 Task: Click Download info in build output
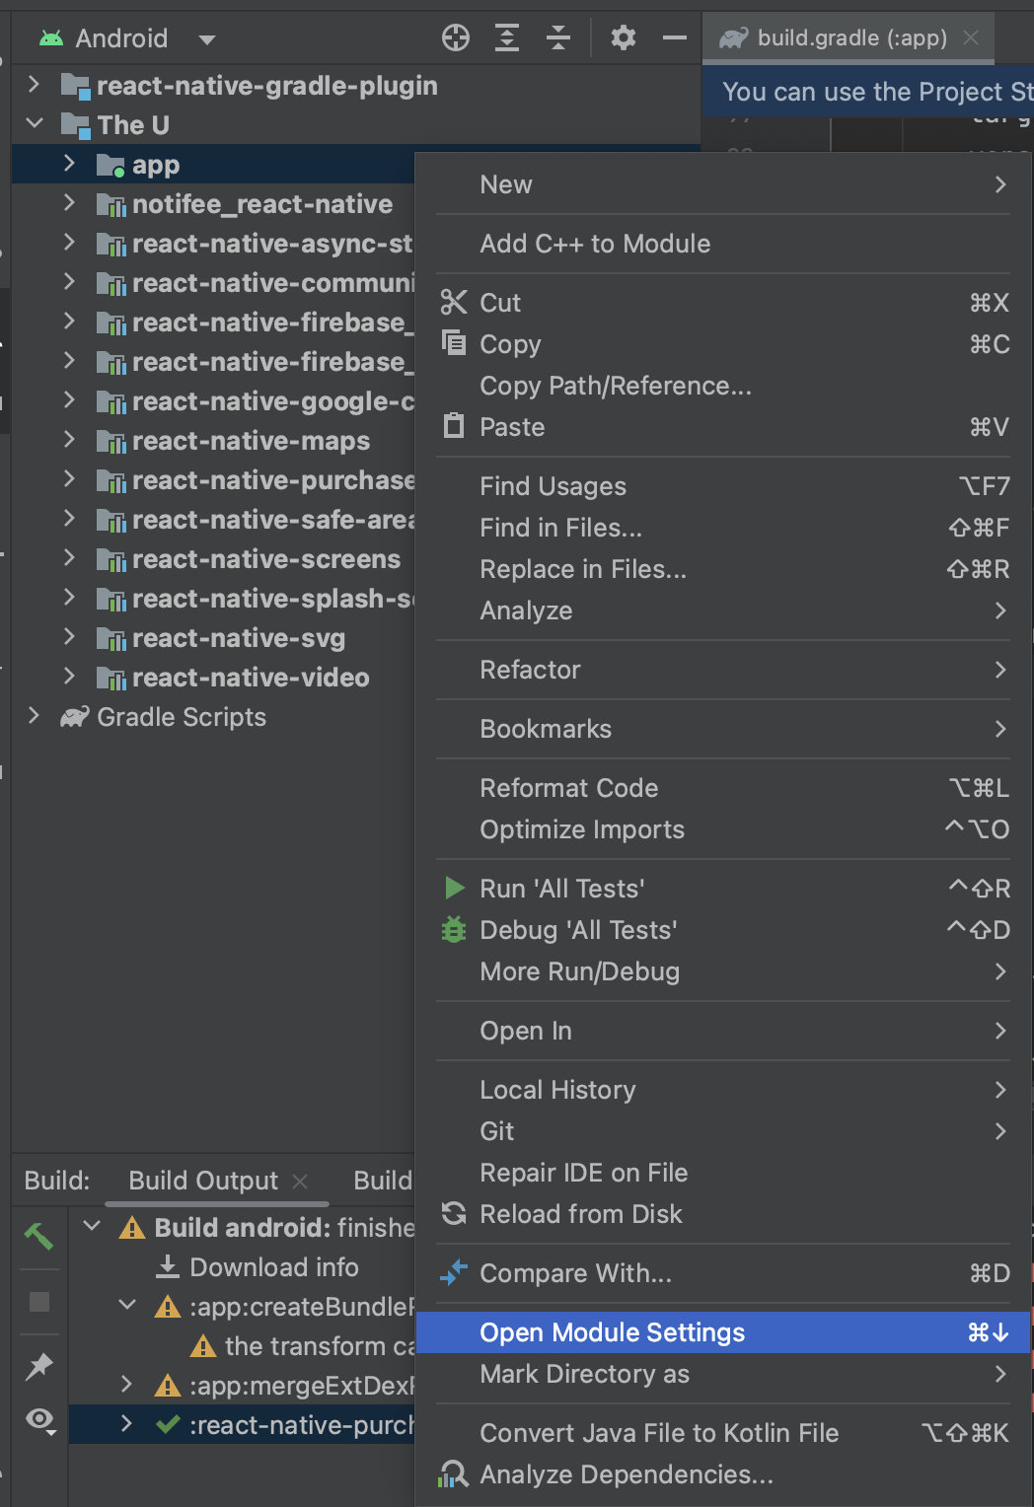click(x=273, y=1267)
